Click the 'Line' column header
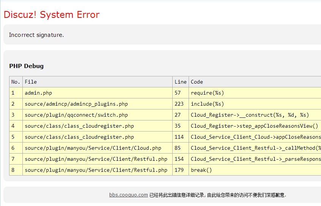The height and width of the screenshot is (206, 321). click(x=181, y=82)
